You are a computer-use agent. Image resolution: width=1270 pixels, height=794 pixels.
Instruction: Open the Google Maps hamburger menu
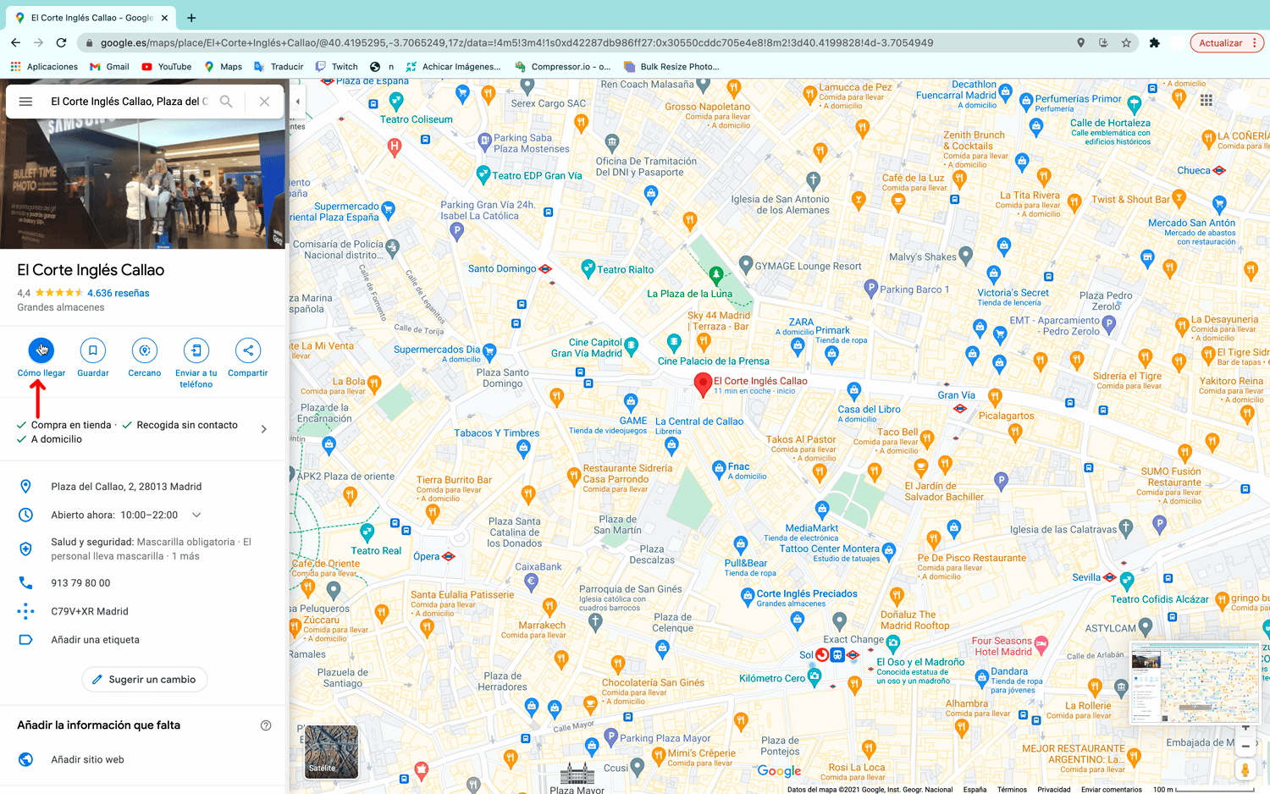(25, 102)
